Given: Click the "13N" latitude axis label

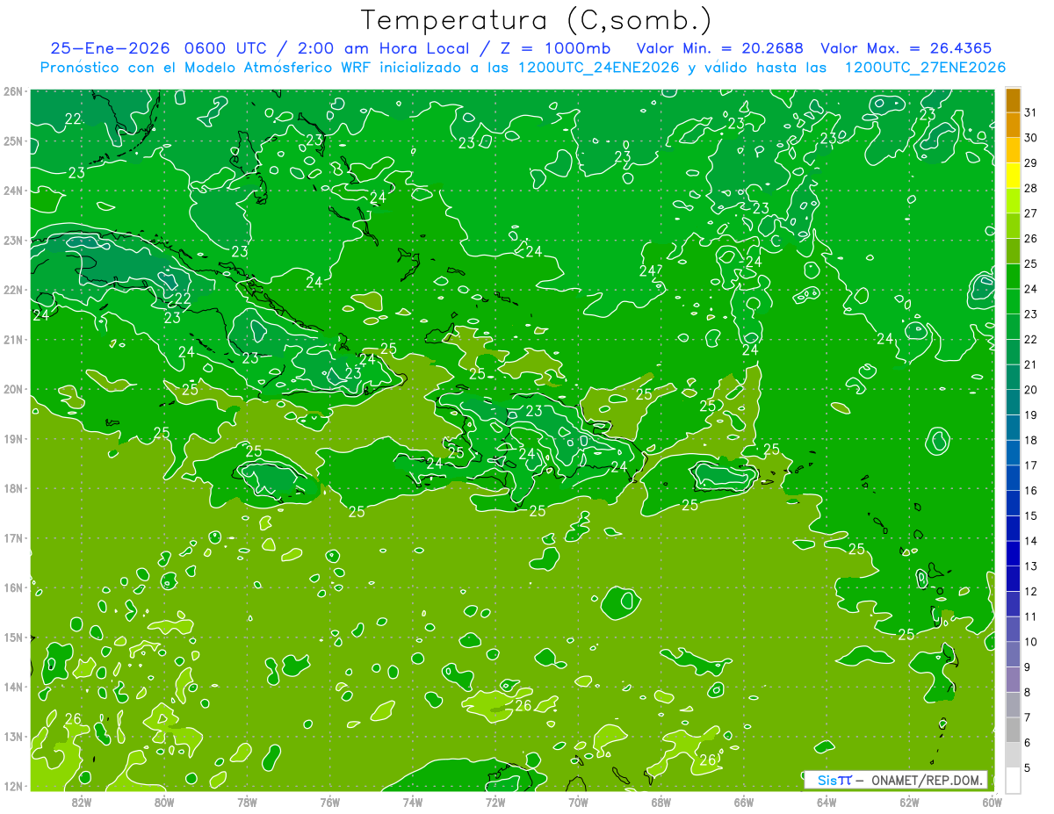Looking at the screenshot, I should (12, 737).
